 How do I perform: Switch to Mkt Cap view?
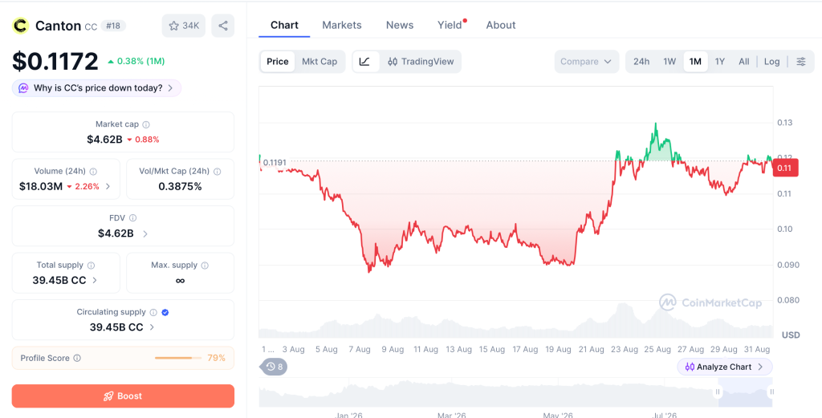click(319, 61)
